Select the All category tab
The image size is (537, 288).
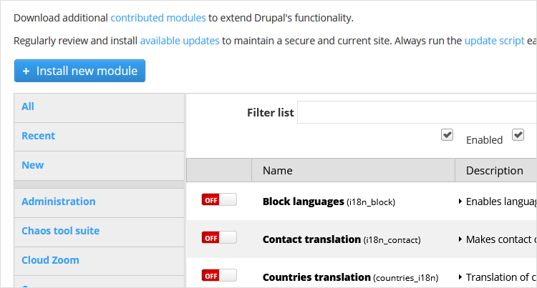tap(28, 106)
